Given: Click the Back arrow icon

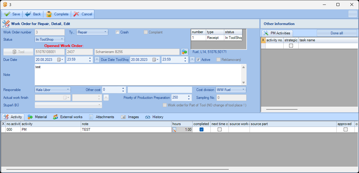Looking at the screenshot, I should (28, 14).
